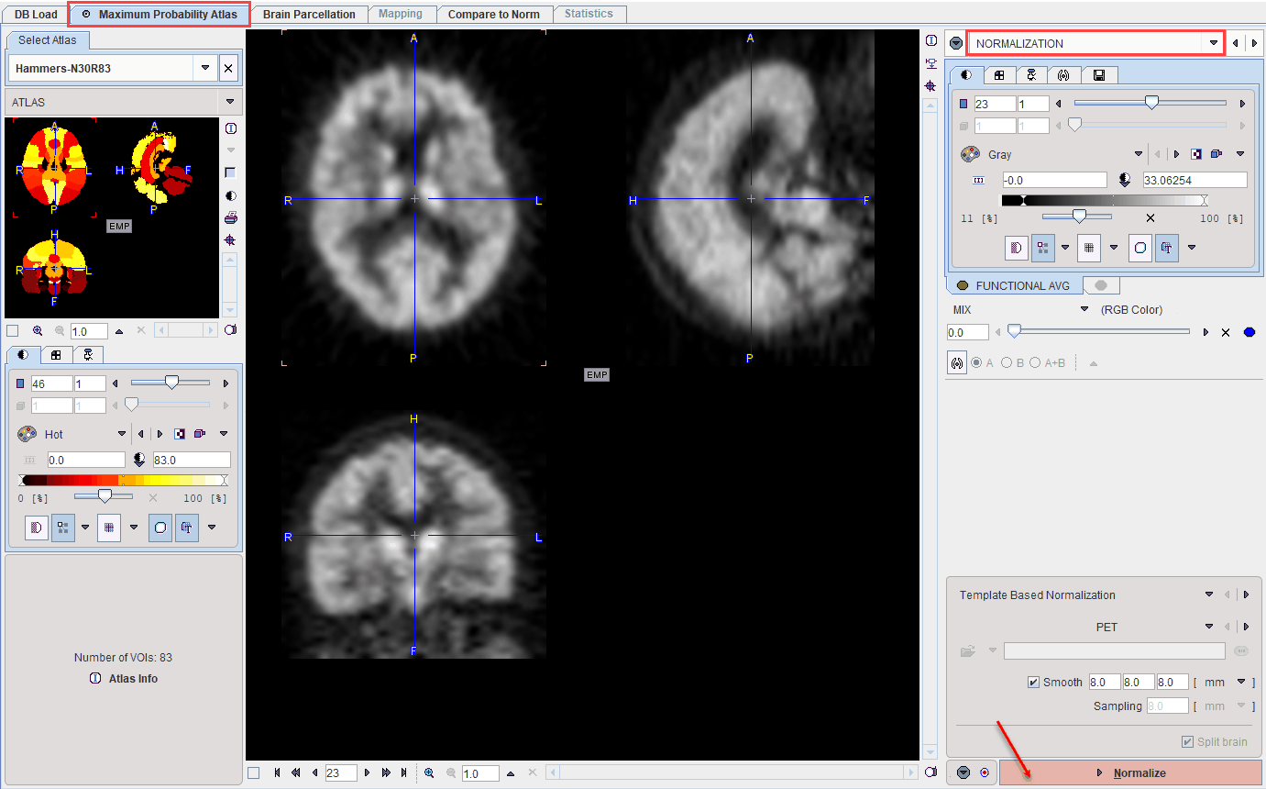Select the A fusion radio button
Viewport: 1266px width, 789px height.
[977, 362]
